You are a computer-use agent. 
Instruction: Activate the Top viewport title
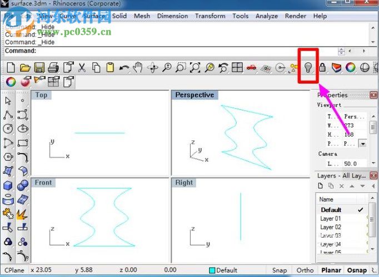[x=41, y=95]
